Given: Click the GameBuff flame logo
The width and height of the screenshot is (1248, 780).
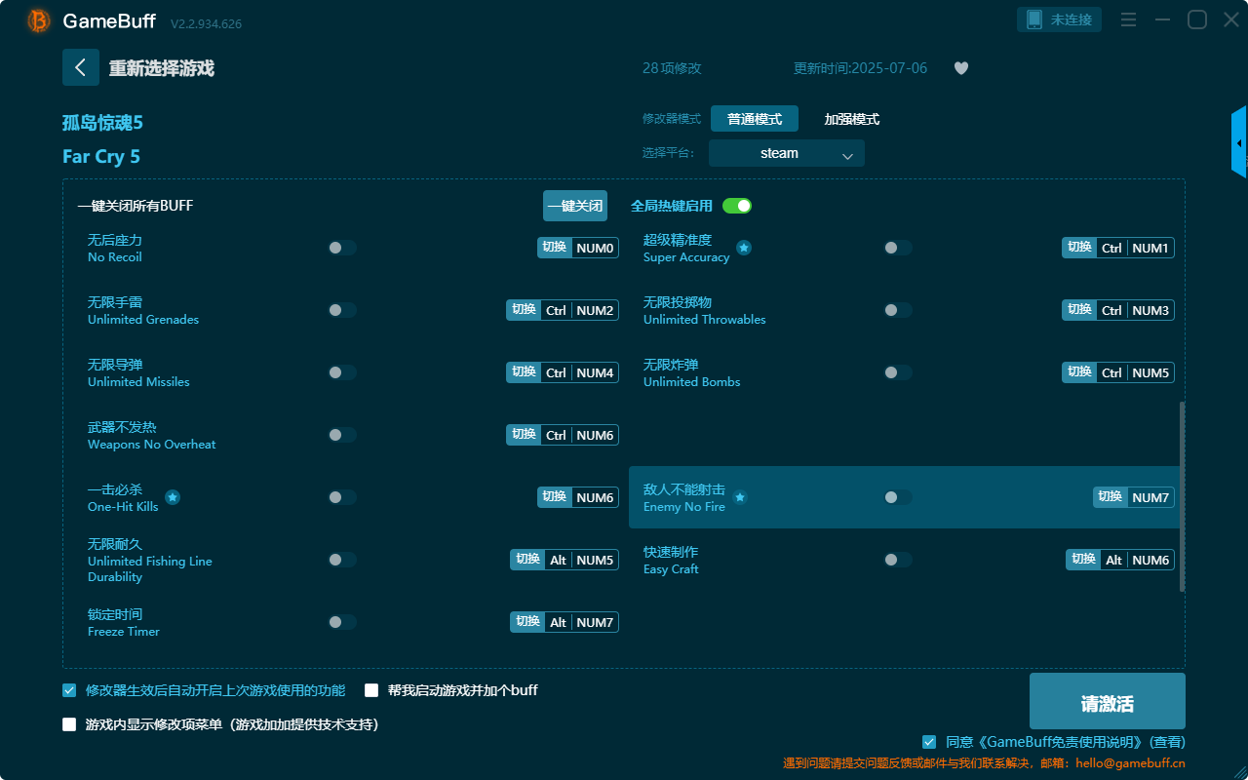Looking at the screenshot, I should coord(37,19).
